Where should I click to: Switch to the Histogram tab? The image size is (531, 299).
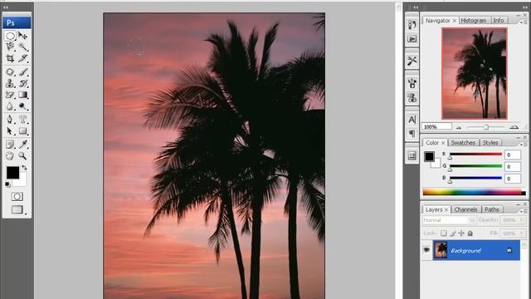pyautogui.click(x=474, y=20)
